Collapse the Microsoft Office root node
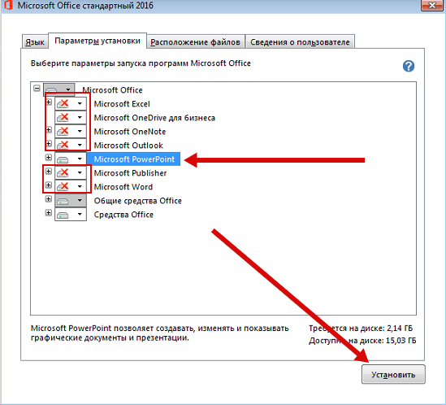446x405 pixels. [x=37, y=89]
